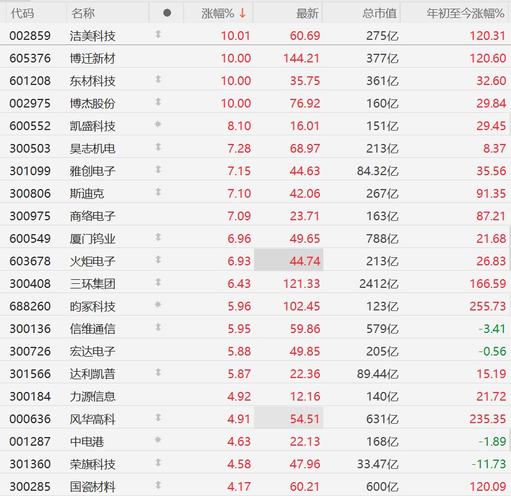This screenshot has height=496, width=511.
Task: Click the up-down arrow icon for 三环集团
Action: 158,282
